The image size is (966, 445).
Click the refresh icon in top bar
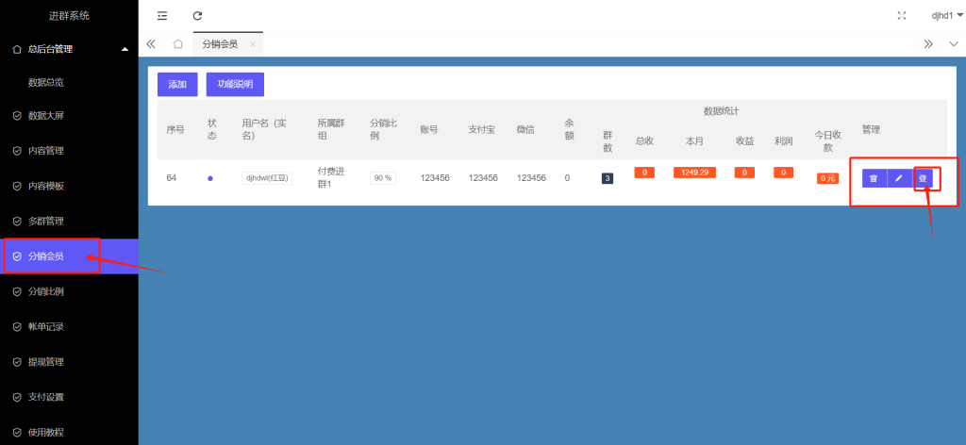click(197, 15)
